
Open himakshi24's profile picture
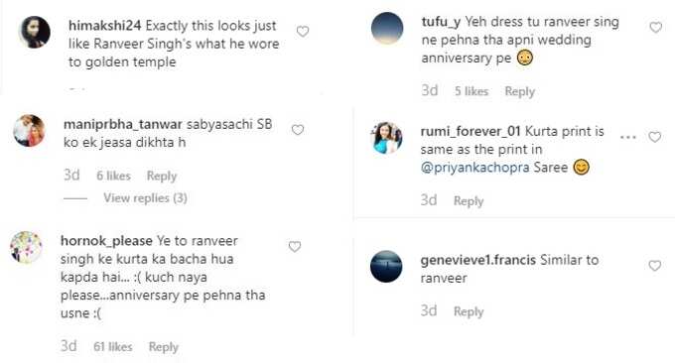point(35,33)
